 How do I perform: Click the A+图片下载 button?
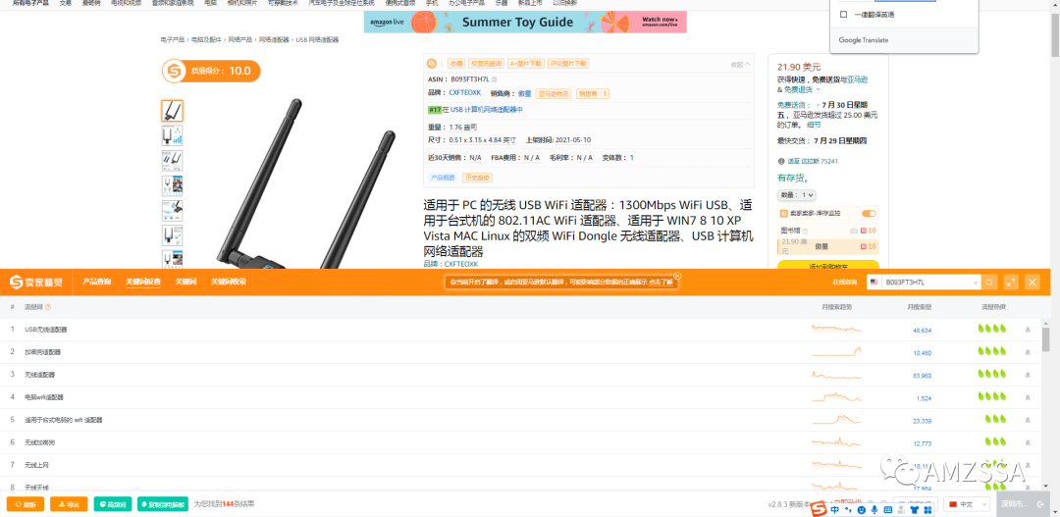pos(526,64)
